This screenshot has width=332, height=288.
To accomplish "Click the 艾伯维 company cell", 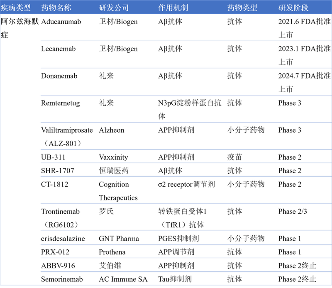I will tap(110, 266).
